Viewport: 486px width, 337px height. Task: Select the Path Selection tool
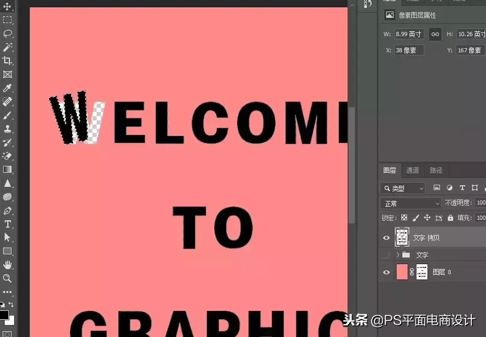7,238
